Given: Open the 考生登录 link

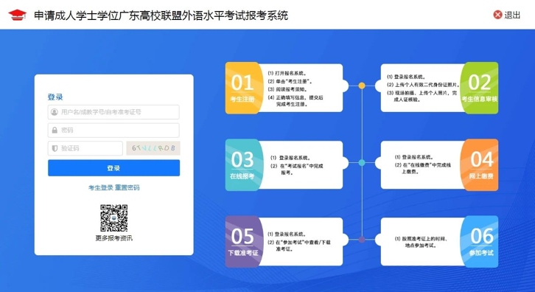Looking at the screenshot, I should pos(101,187).
